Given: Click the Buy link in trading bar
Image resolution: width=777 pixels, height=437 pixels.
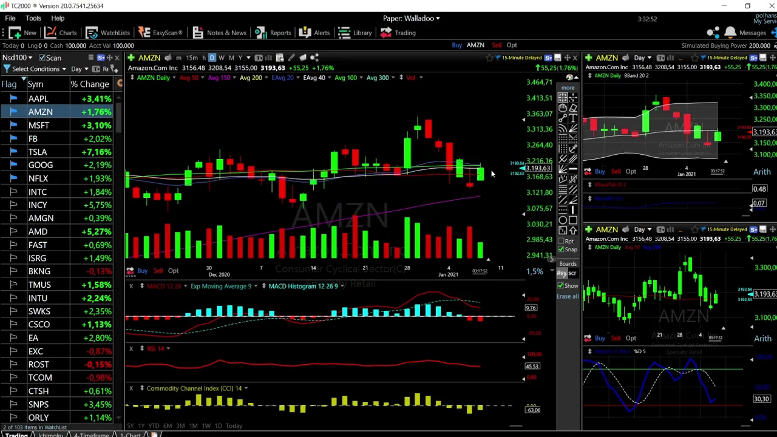Looking at the screenshot, I should [456, 46].
